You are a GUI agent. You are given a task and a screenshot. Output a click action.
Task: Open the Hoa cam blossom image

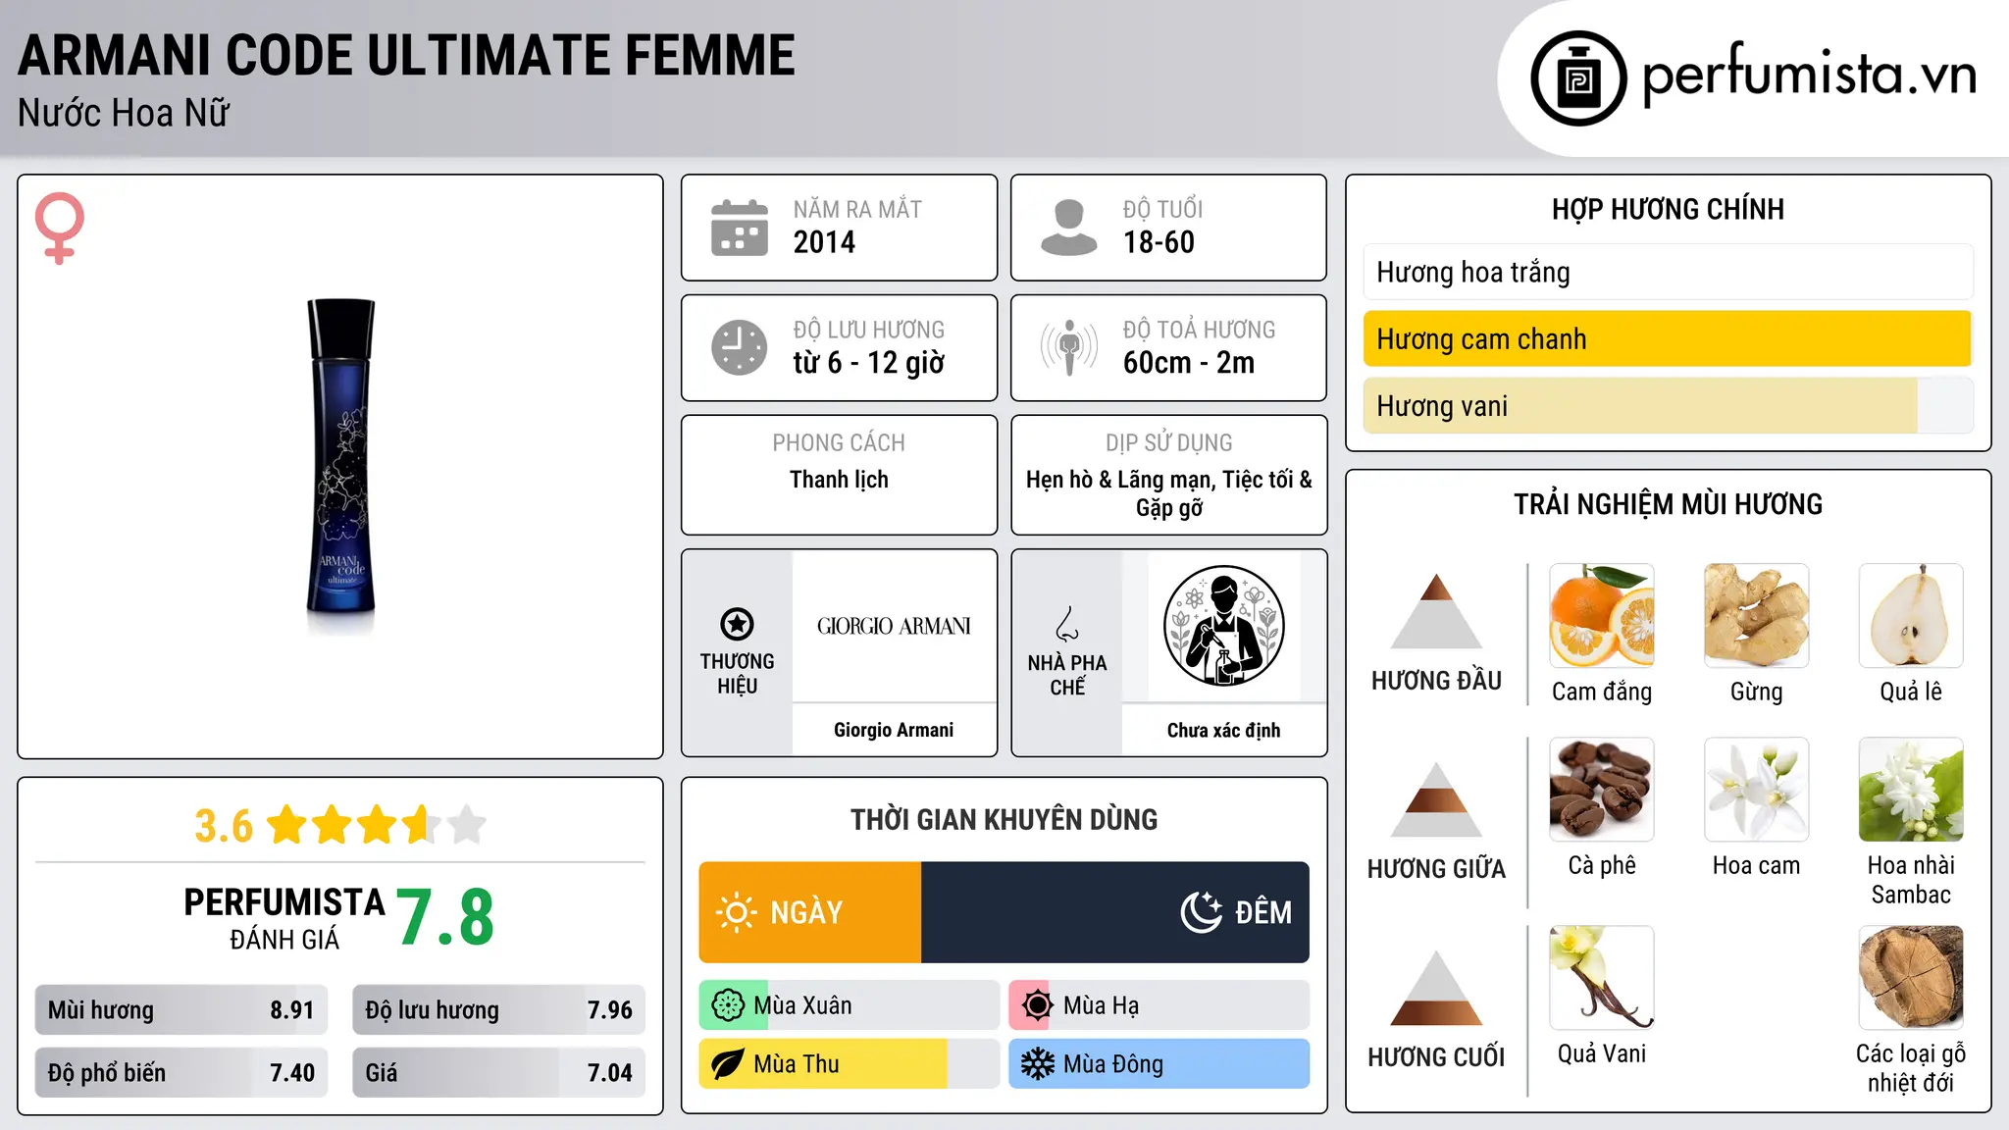[x=1756, y=790]
